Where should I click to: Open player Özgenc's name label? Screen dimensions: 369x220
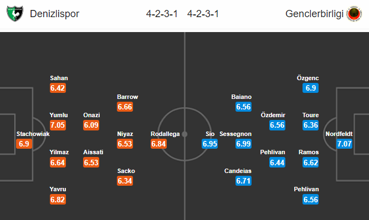(x=308, y=78)
